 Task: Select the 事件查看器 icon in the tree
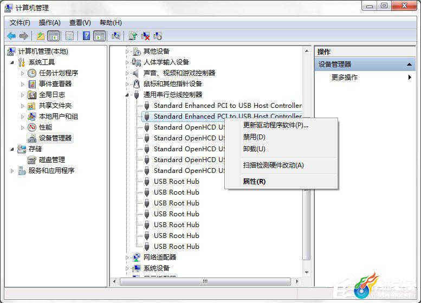[32, 84]
